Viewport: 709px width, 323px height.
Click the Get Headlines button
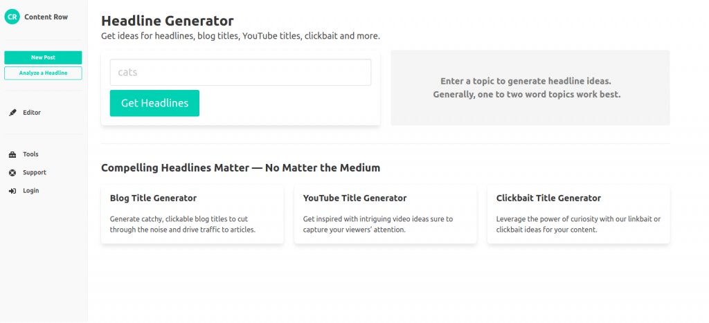click(154, 103)
